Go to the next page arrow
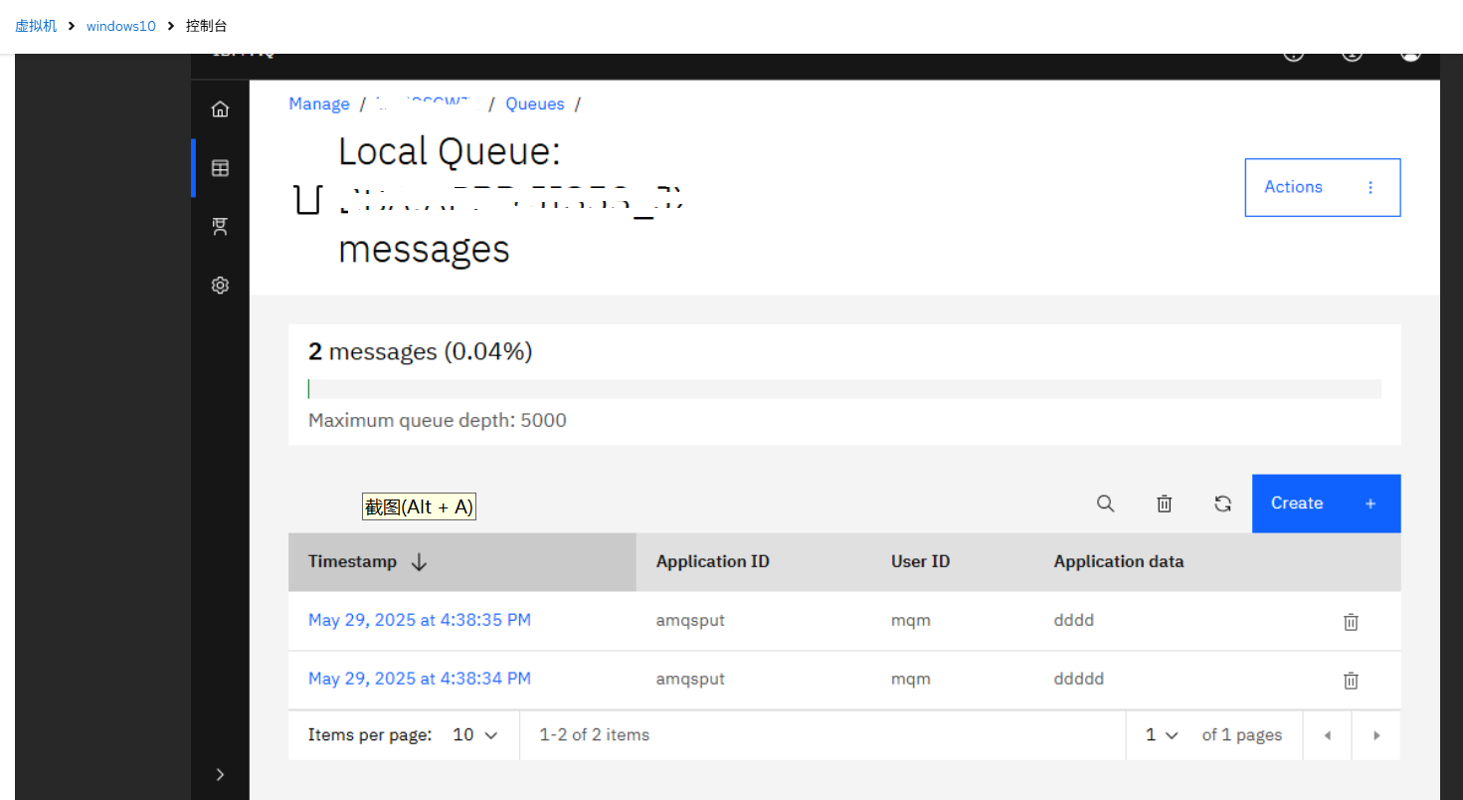 (1376, 736)
